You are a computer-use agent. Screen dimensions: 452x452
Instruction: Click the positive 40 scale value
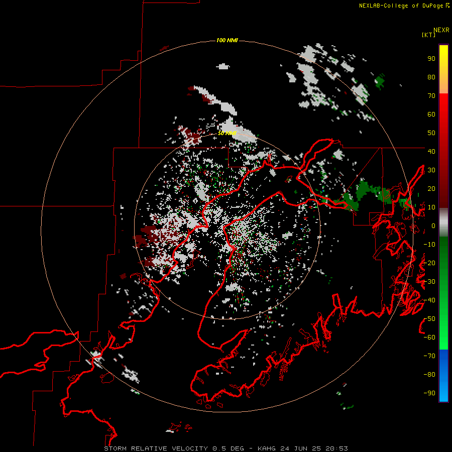(431, 152)
